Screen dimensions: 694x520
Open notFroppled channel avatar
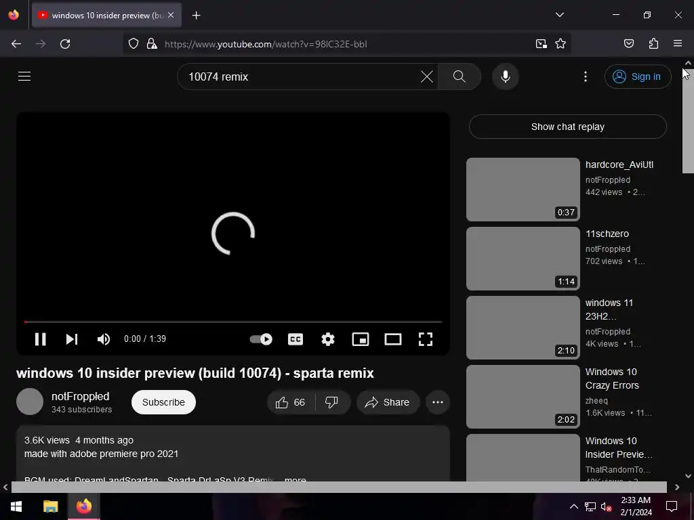point(30,402)
